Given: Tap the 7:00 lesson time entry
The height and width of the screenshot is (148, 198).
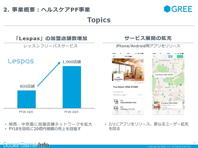Looking at the screenshot, I should pyautogui.click(x=116, y=102).
